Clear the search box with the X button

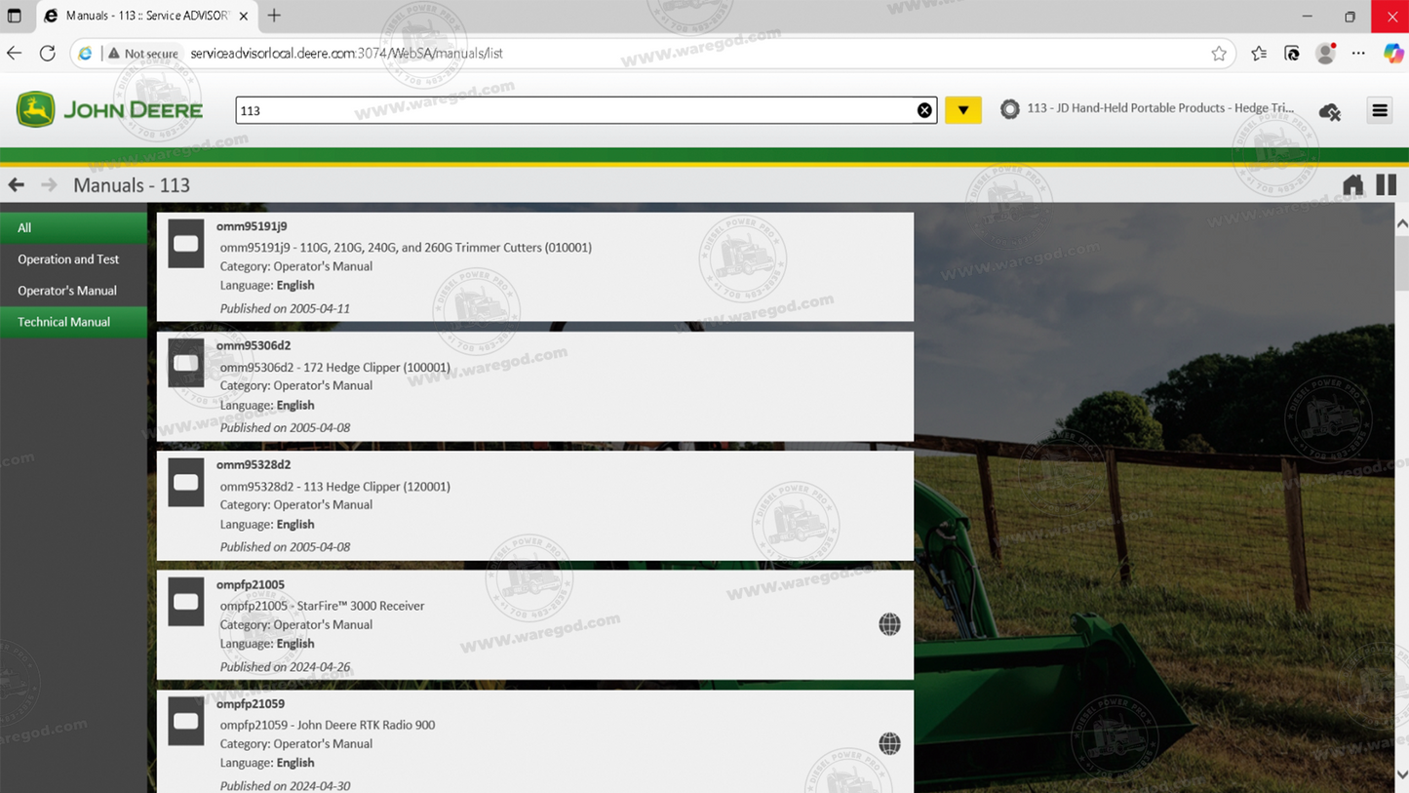(x=924, y=109)
